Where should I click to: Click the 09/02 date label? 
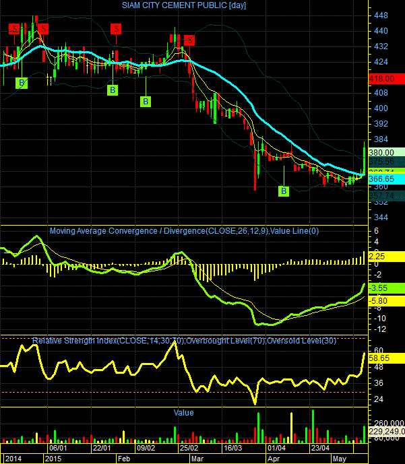point(146,448)
